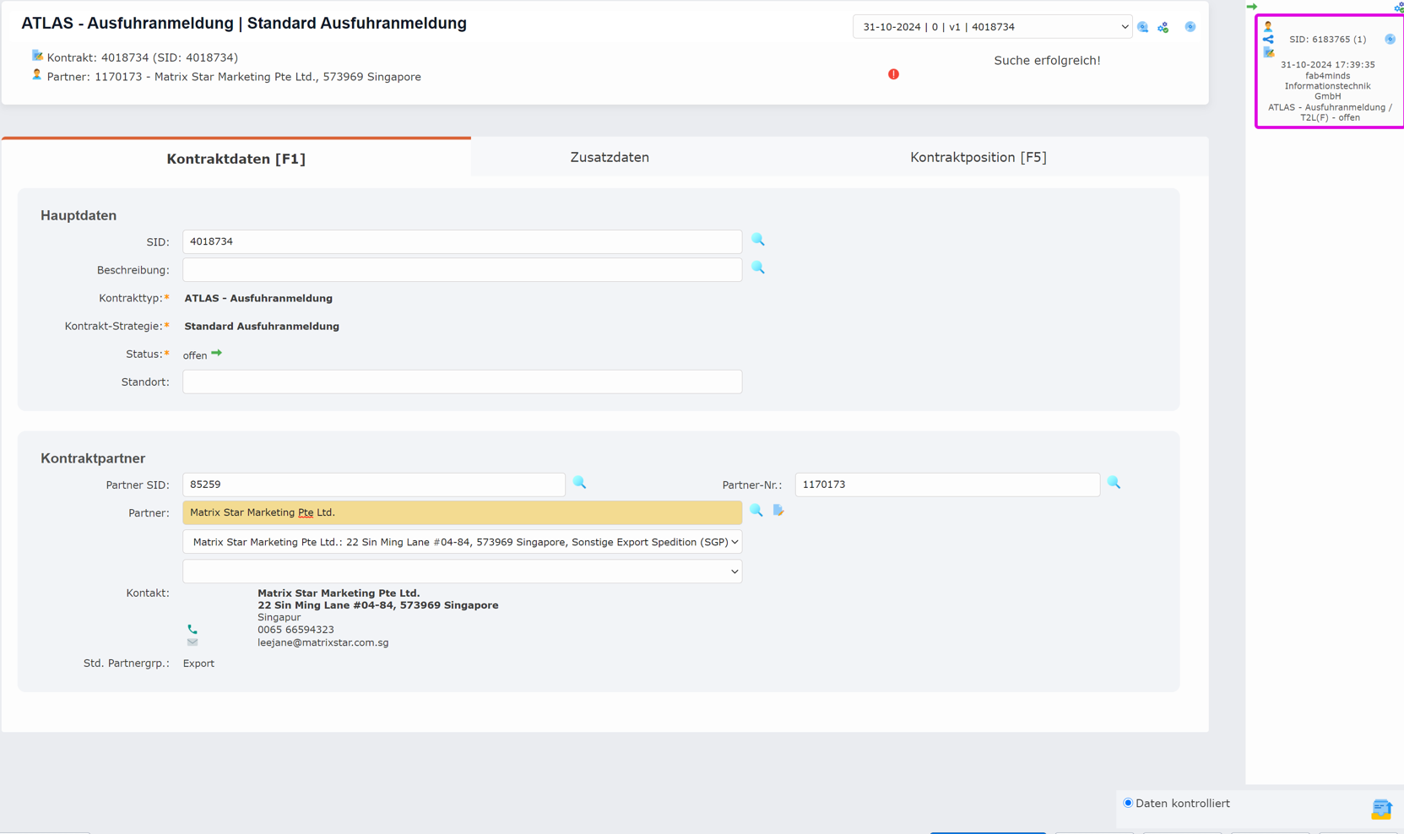Open the version dropdown showing 31-10-2024 | 0 | v1
1404x834 pixels.
(992, 26)
